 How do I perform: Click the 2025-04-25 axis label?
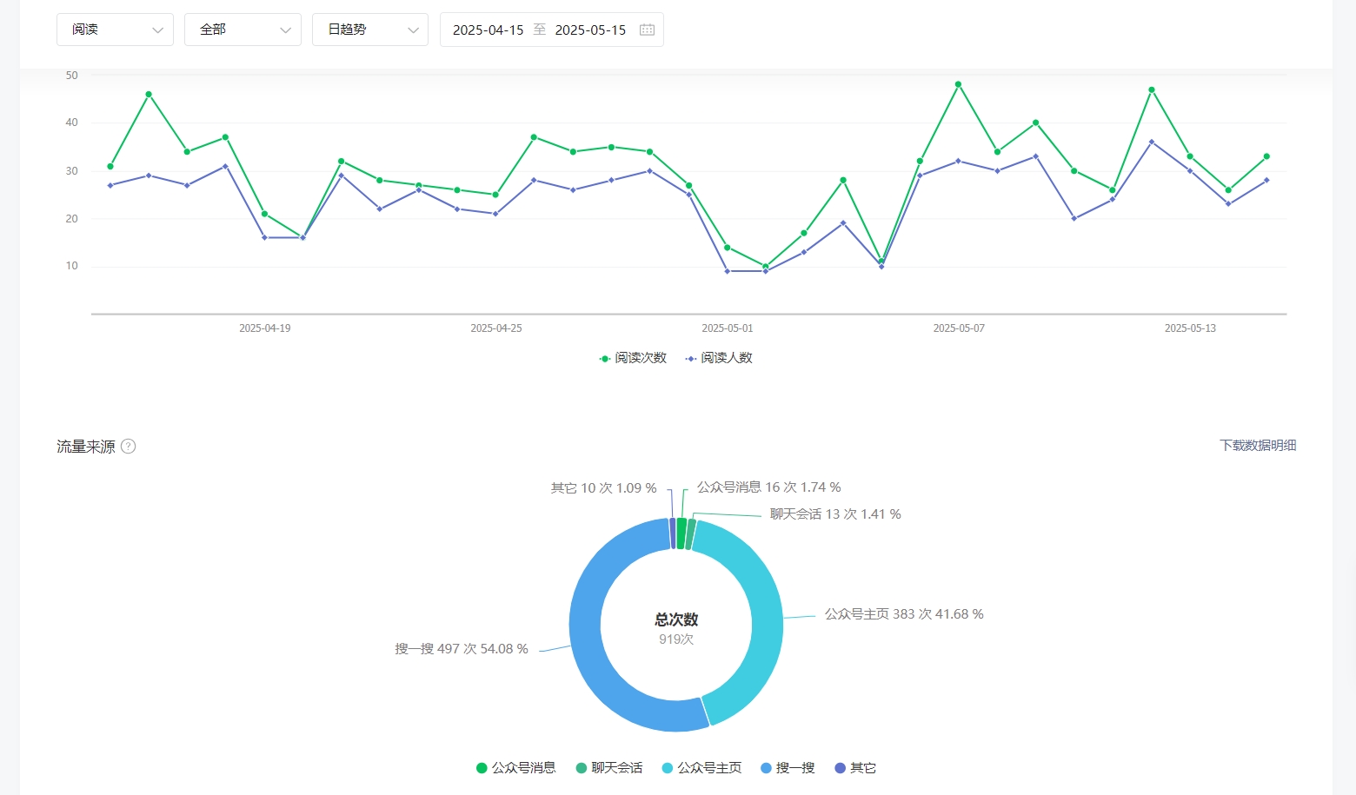pos(496,328)
